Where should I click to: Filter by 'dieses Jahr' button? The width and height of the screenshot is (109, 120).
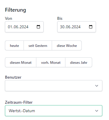(78, 62)
